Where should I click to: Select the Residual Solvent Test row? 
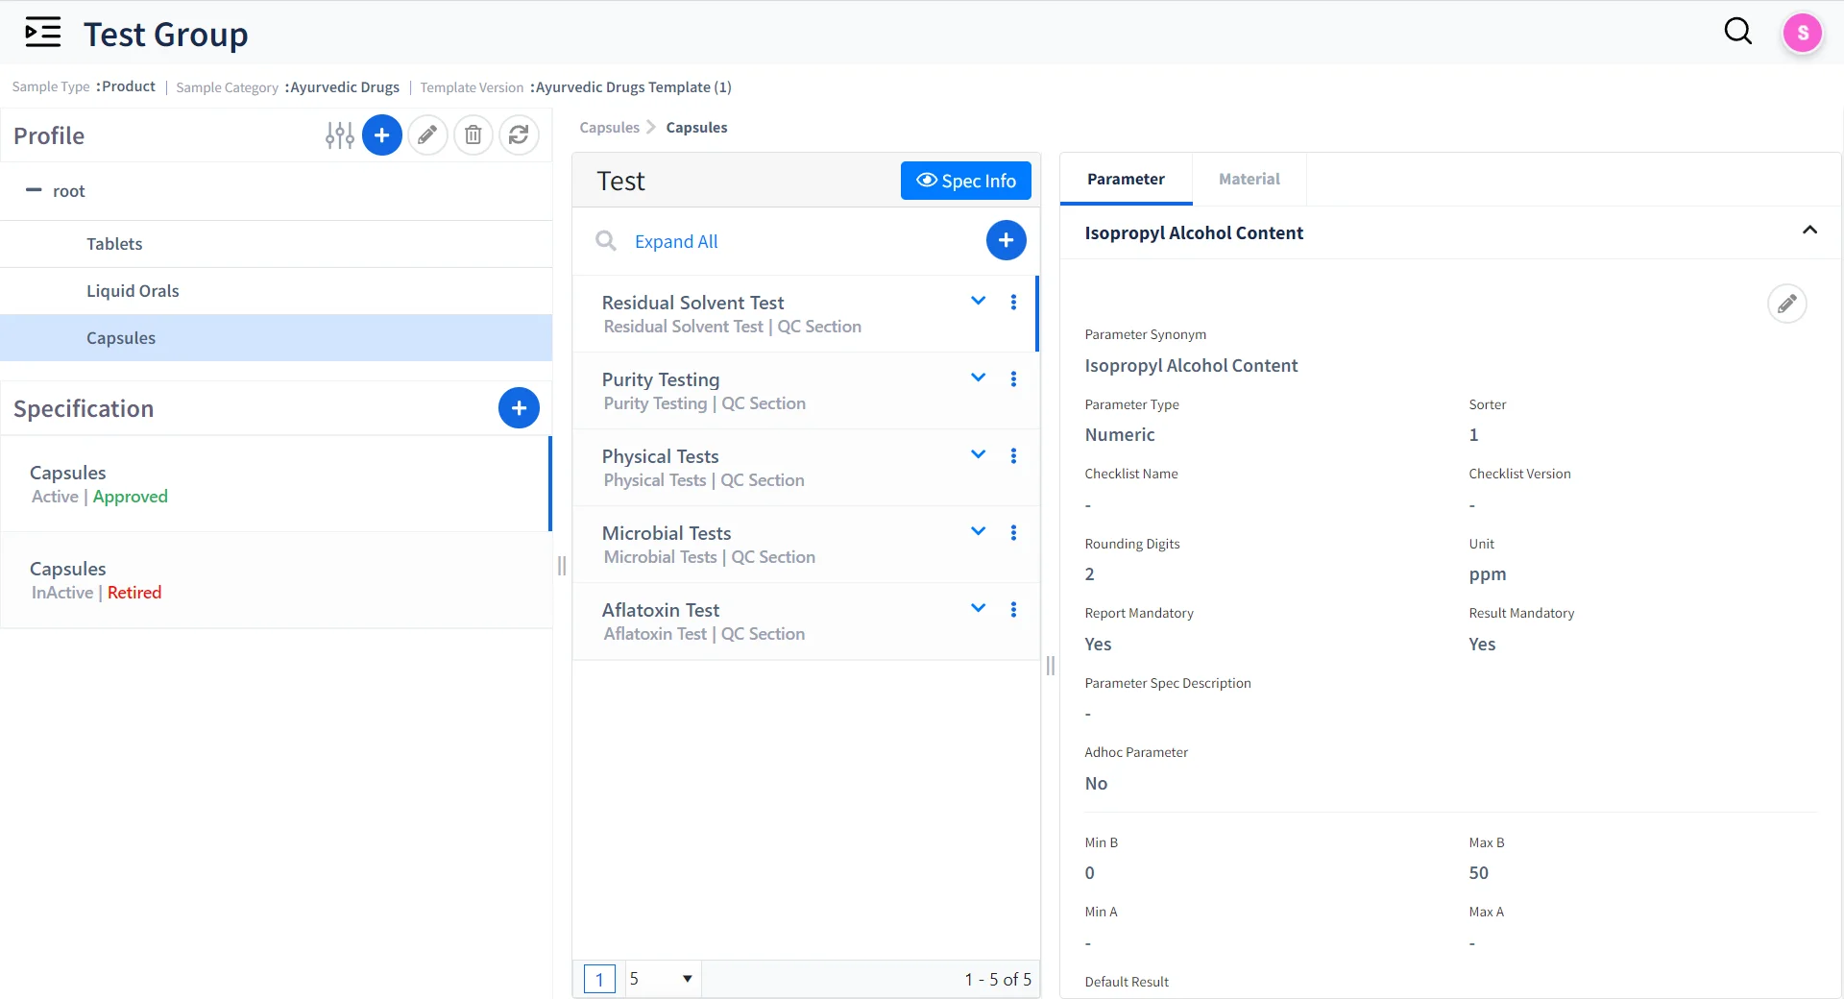[x=805, y=314]
